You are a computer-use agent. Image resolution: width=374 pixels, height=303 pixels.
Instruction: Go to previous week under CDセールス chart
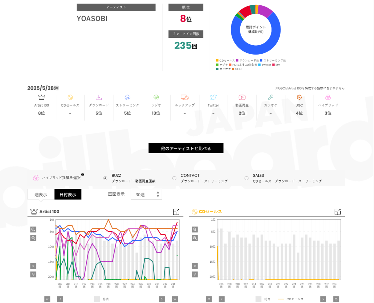222,299
